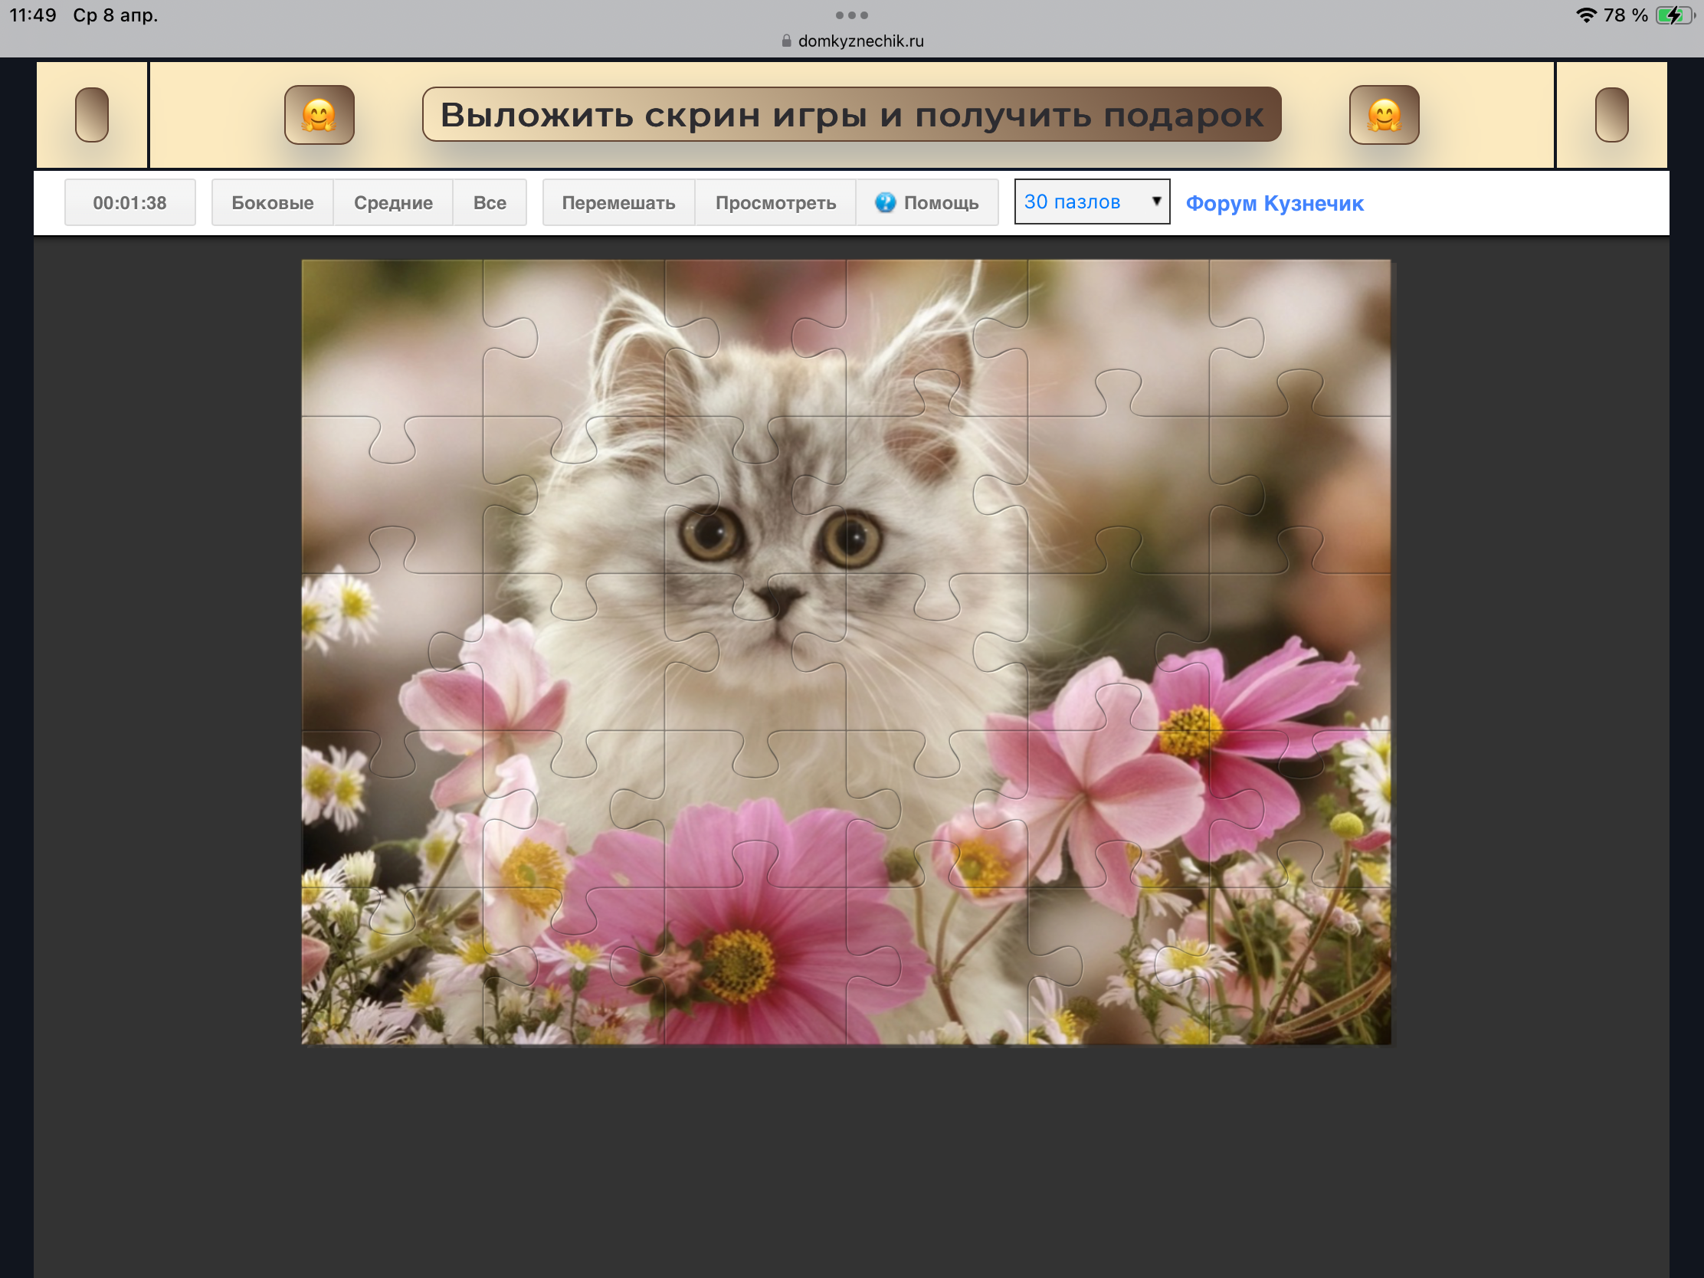The image size is (1704, 1278).
Task: Click the far-right rounded brown button
Action: pos(1611,115)
